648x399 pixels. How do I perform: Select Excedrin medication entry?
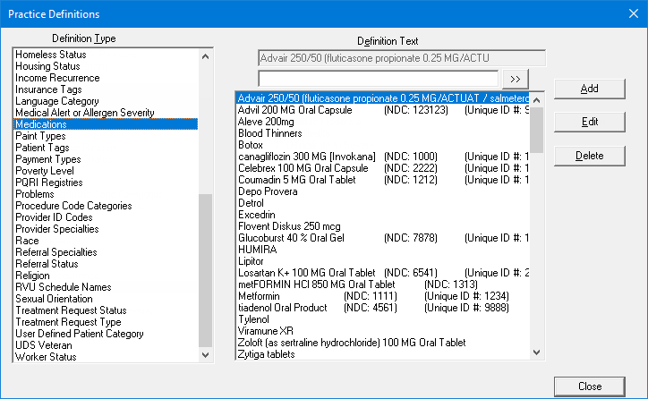tap(383, 215)
